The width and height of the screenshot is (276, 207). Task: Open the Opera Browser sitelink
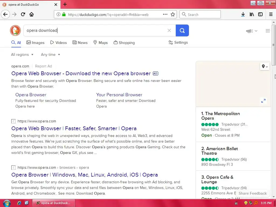pos(31,95)
